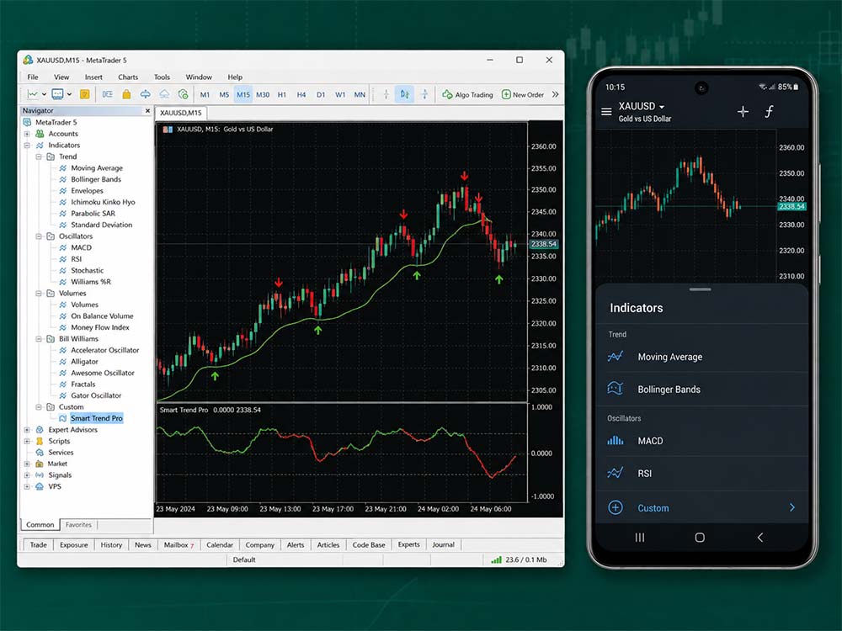
Task: Open the Charts menu
Action: (128, 77)
